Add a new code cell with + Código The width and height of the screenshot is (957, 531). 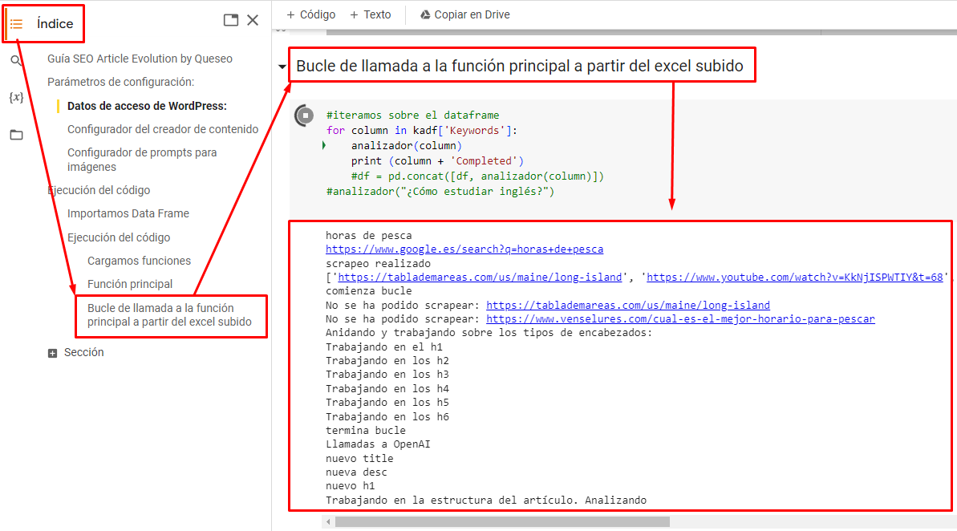310,14
